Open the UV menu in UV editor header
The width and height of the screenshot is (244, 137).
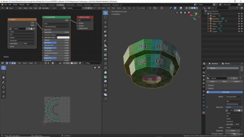pos(35,63)
